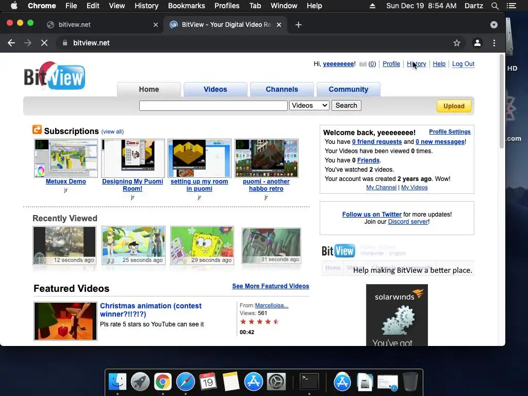Open the Bookmarks menu in menu bar

coord(187,6)
